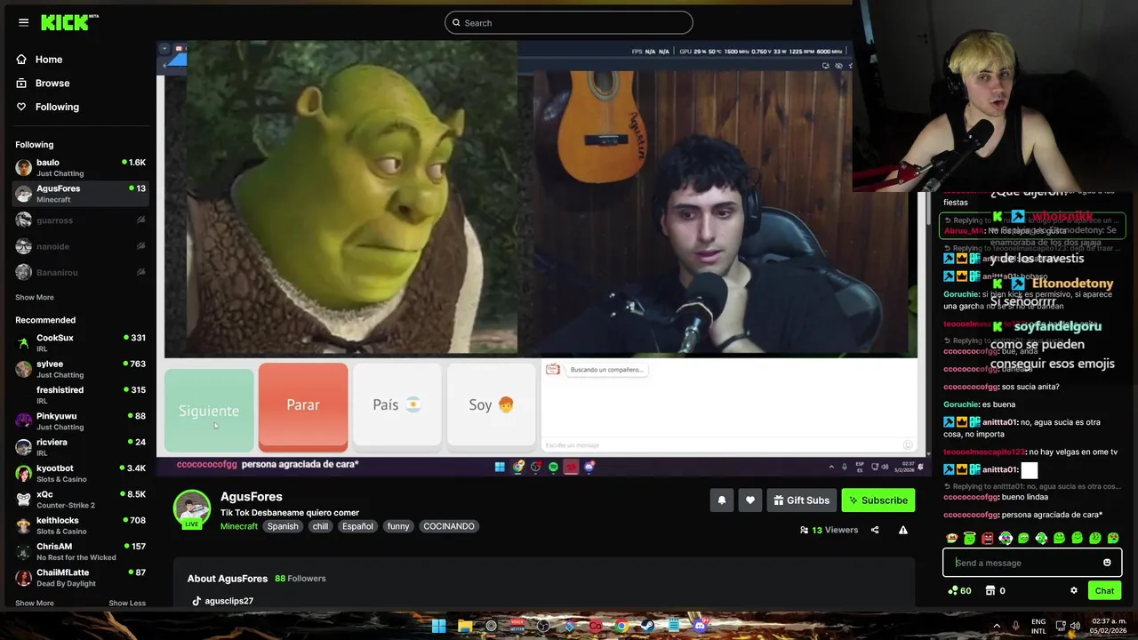Focus the Search field
Screen dimensions: 1138x640
(569, 22)
